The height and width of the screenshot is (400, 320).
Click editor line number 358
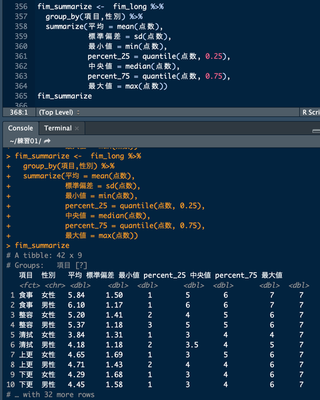click(21, 27)
